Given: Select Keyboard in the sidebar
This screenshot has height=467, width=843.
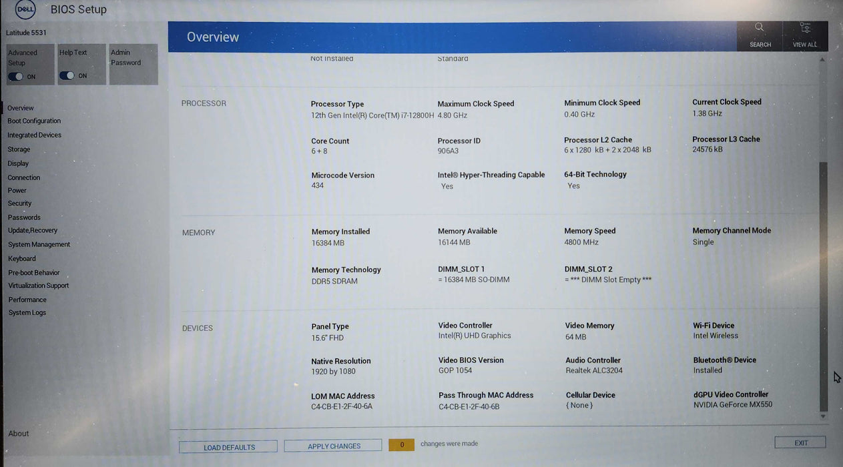Looking at the screenshot, I should (x=22, y=259).
